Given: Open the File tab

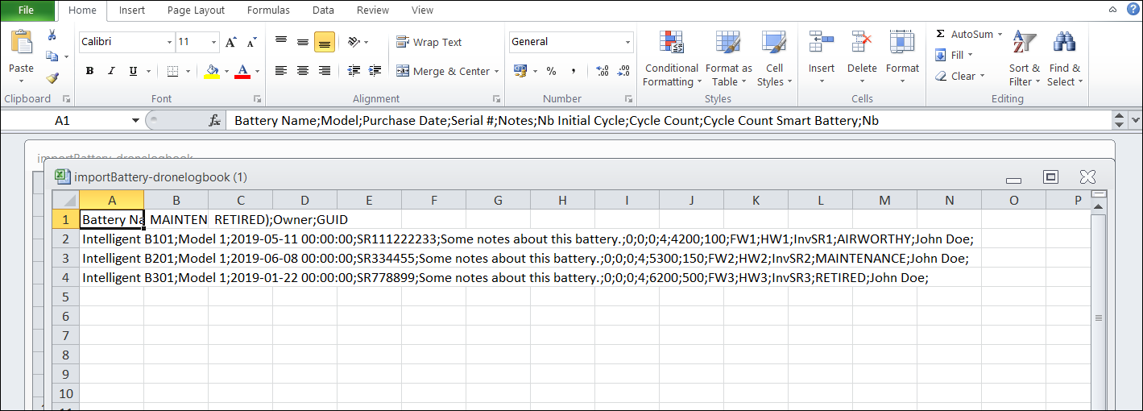Looking at the screenshot, I should click(27, 10).
